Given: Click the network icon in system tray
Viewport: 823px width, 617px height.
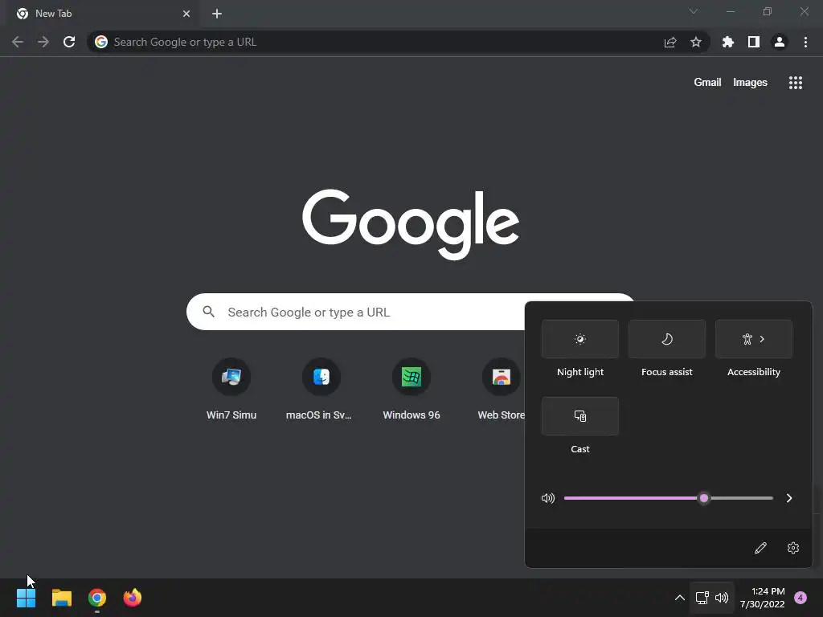Looking at the screenshot, I should (x=702, y=598).
